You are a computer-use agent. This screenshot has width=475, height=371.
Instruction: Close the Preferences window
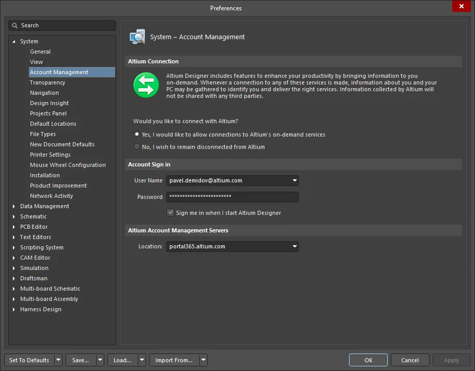coord(462,6)
